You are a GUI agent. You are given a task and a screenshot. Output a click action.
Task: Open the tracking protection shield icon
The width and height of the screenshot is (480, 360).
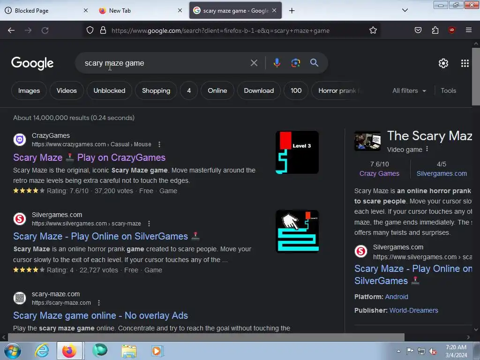click(x=90, y=30)
